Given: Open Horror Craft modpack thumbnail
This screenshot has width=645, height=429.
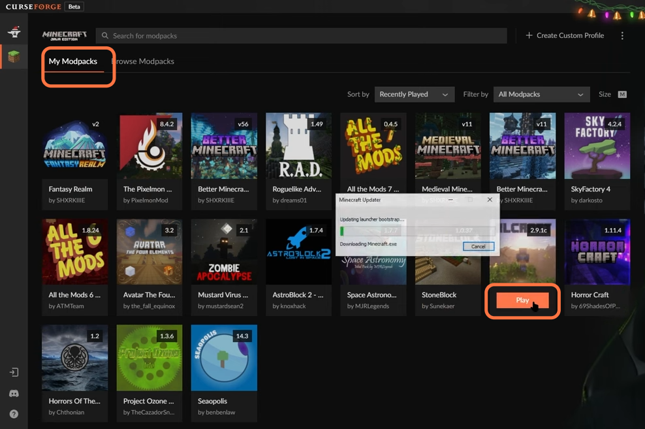Looking at the screenshot, I should point(597,252).
